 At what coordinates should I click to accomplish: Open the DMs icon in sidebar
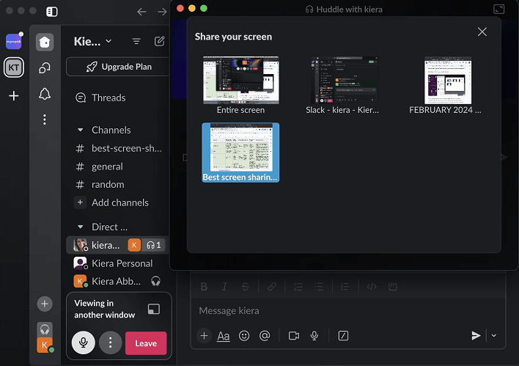coord(45,68)
